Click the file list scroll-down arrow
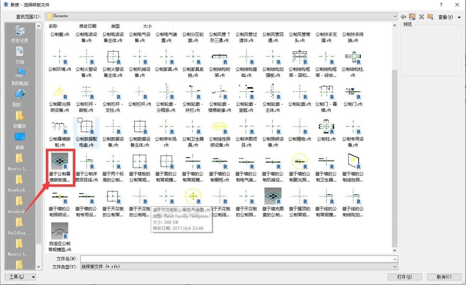 tap(395, 251)
